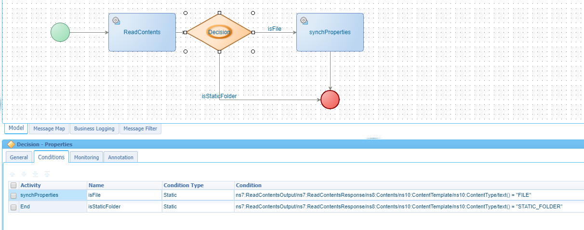Select the Annotation tab
The width and height of the screenshot is (584, 230).
121,157
